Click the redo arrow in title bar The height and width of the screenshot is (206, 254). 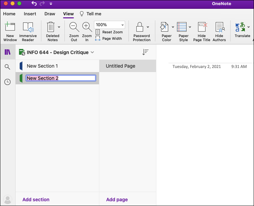click(42, 3)
